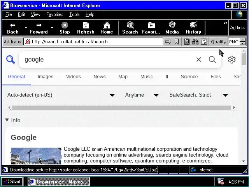This screenshot has width=249, height=187.
Task: Click the Address label on the right toolbar
Action: [x=238, y=28]
